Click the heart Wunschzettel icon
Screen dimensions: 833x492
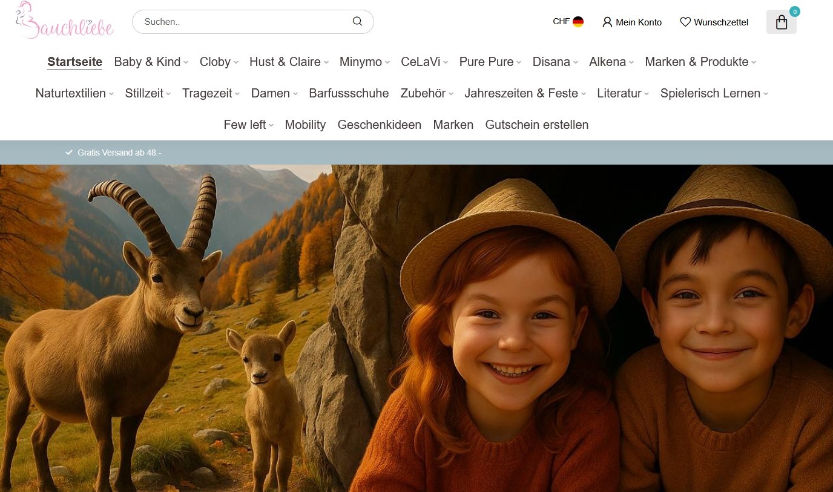[x=685, y=22]
